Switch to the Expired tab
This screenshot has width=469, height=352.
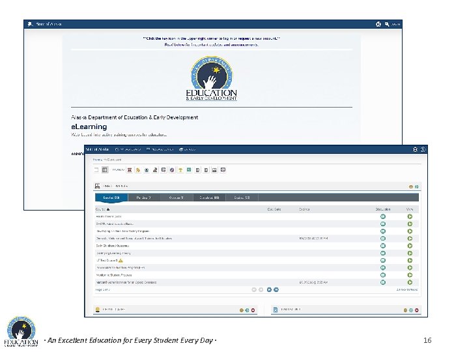(242, 198)
